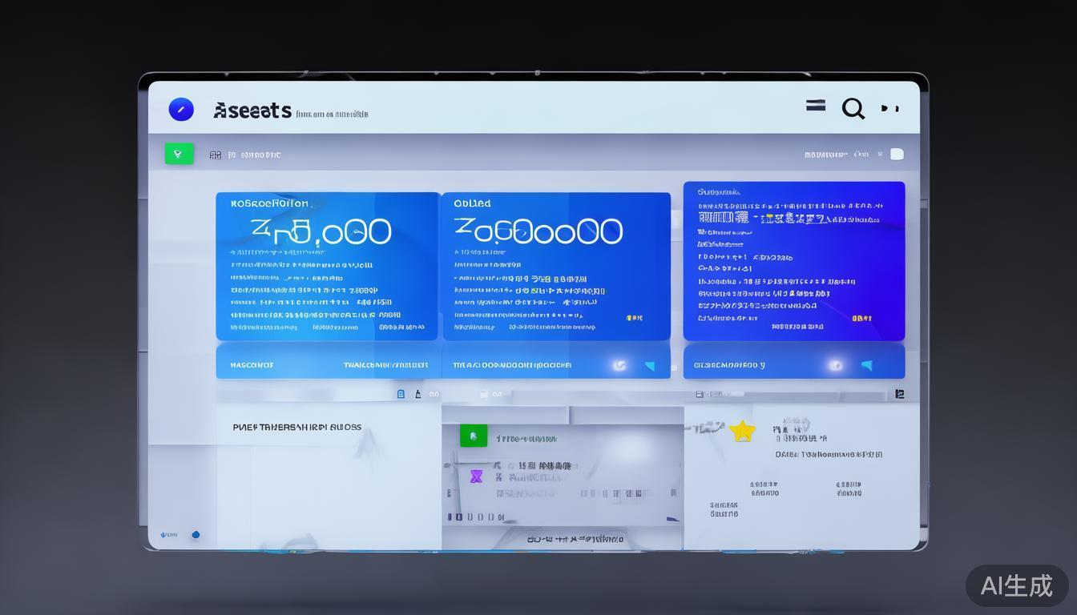Click the yellow star to favorite the item
The height and width of the screenshot is (615, 1077).
[x=744, y=431]
